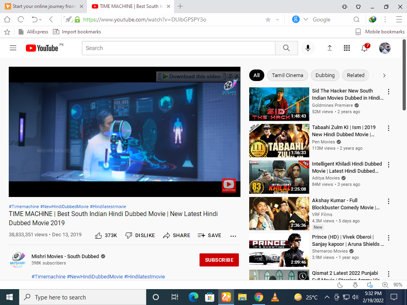Image resolution: width=407 pixels, height=305 pixels.
Task: Open the Sid The Hacker thumbnail
Action: 279,104
